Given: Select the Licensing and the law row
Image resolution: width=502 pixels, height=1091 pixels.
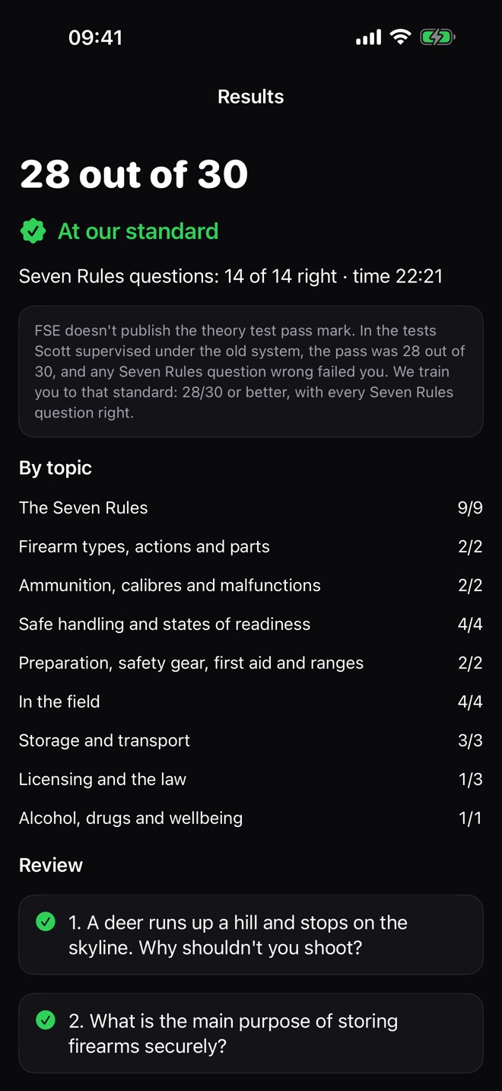Looking at the screenshot, I should click(x=251, y=779).
